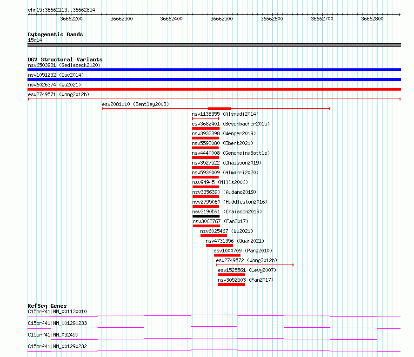Select the C15orf41|NM_001290233 gene label

pos(57,323)
